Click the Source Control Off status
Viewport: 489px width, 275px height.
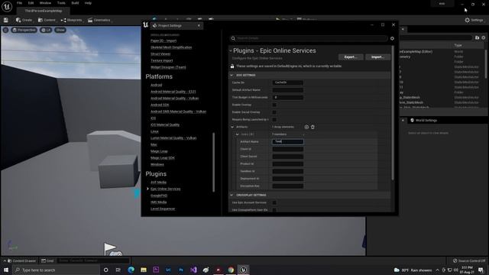tap(469, 260)
